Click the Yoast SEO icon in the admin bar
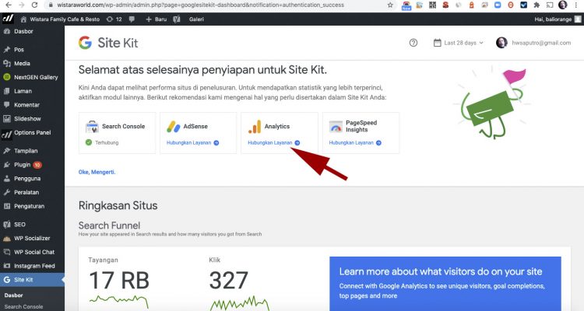Image resolution: width=584 pixels, height=311 pixels. [x=177, y=19]
